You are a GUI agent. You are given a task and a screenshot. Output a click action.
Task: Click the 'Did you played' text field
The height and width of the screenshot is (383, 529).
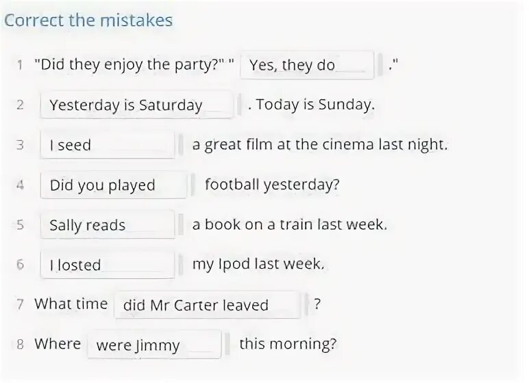(x=113, y=185)
